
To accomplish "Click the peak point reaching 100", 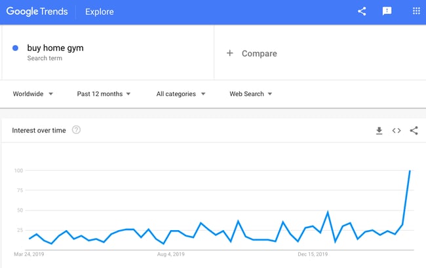I will 410,171.
